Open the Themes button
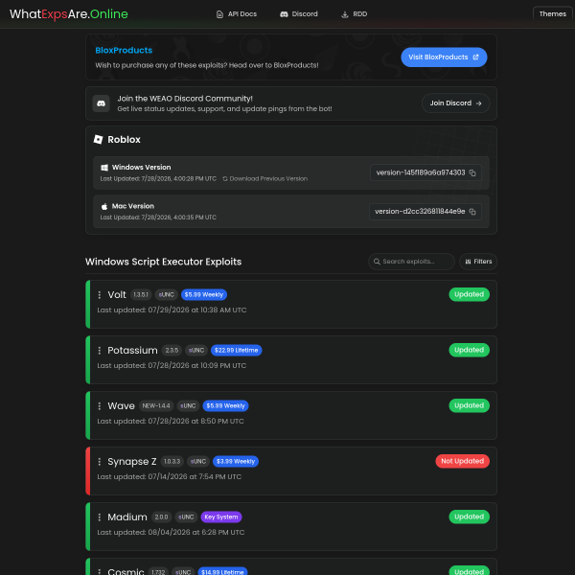Screen dimensions: 575x575 (552, 14)
